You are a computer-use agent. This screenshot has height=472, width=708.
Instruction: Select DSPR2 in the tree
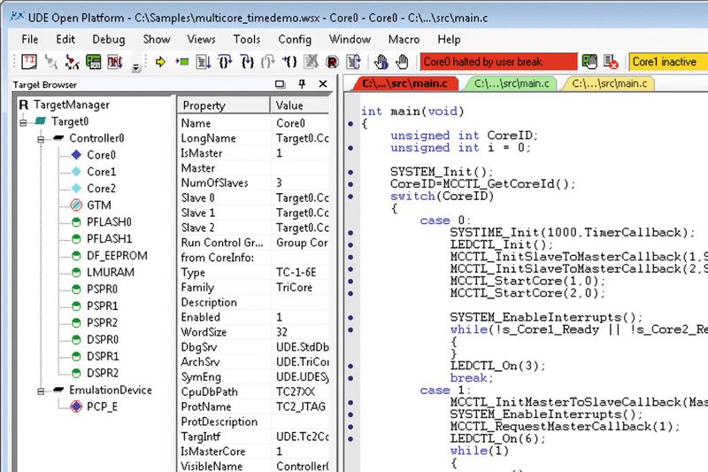103,373
